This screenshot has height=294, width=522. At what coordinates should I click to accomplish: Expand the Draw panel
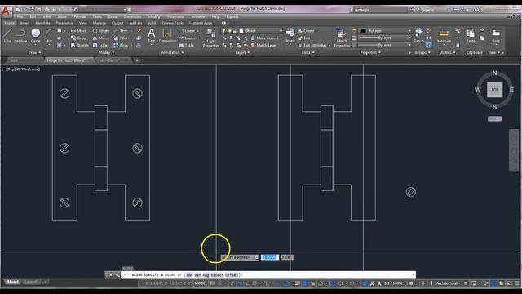[x=34, y=52]
